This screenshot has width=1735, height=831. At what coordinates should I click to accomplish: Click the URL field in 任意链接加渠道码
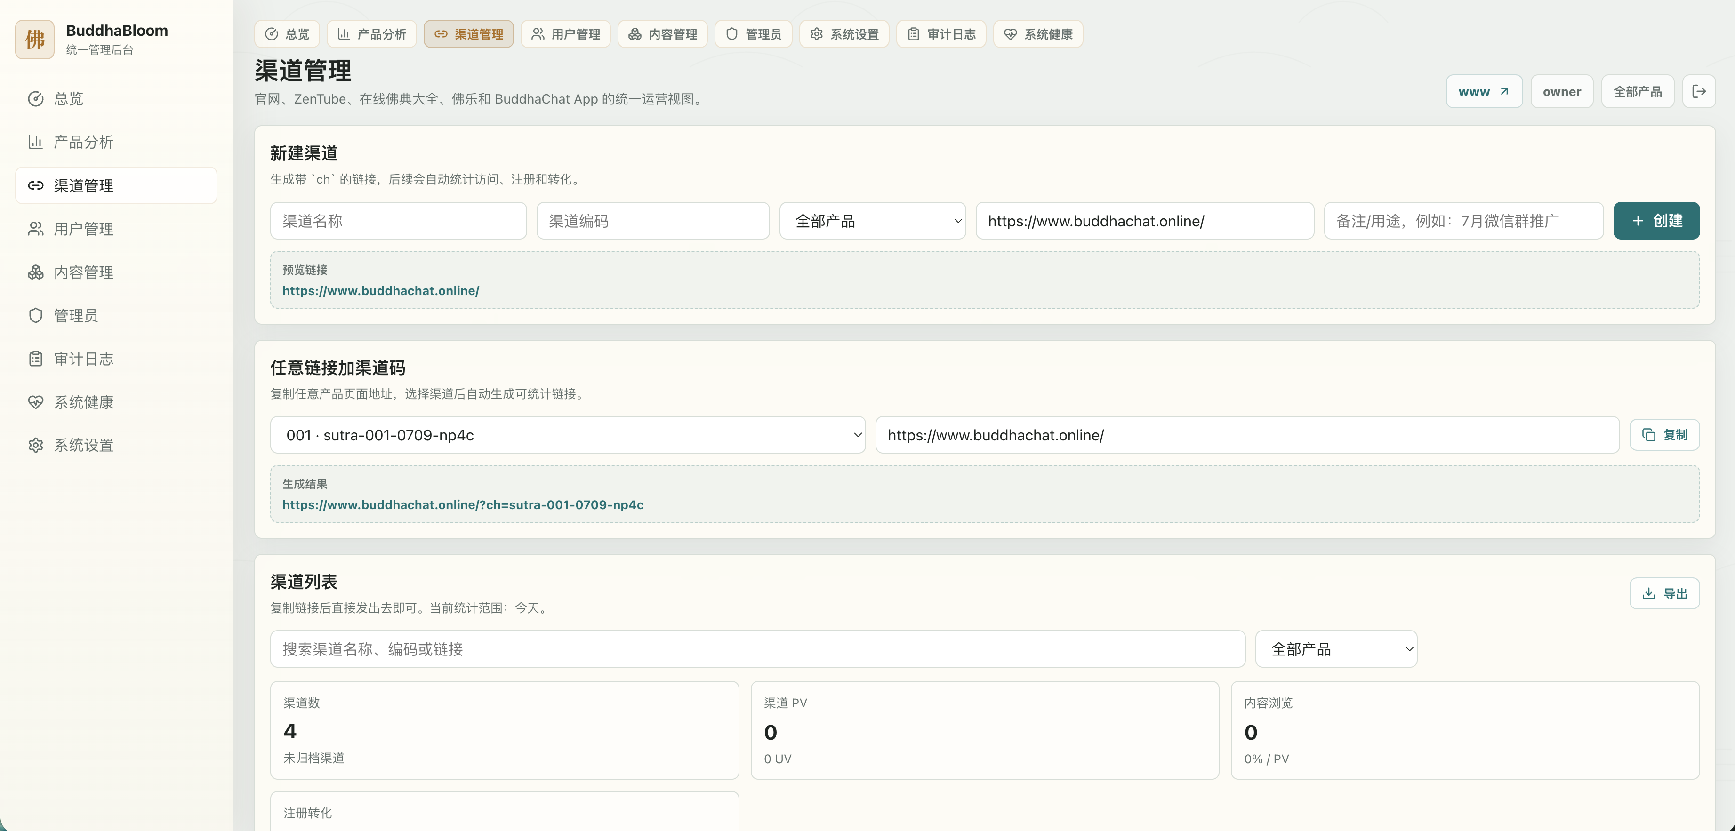[1247, 435]
